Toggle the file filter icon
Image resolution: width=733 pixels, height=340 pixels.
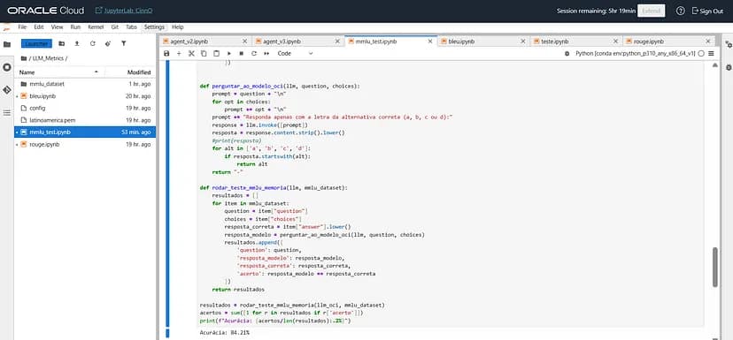point(123,43)
